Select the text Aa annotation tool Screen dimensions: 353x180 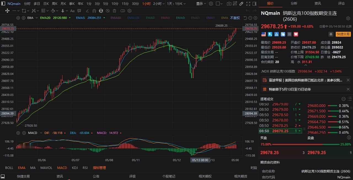click(x=72, y=11)
